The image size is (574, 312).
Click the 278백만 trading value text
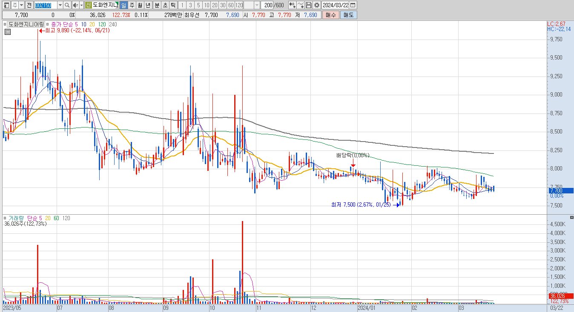173,15
